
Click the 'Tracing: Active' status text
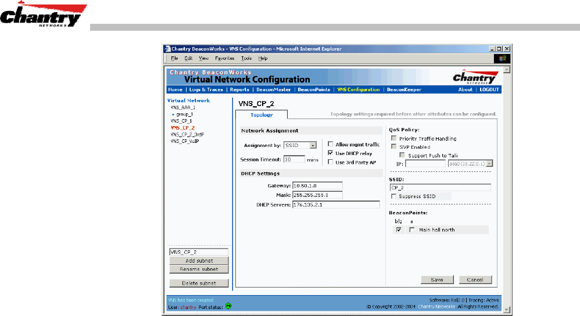coord(484,300)
